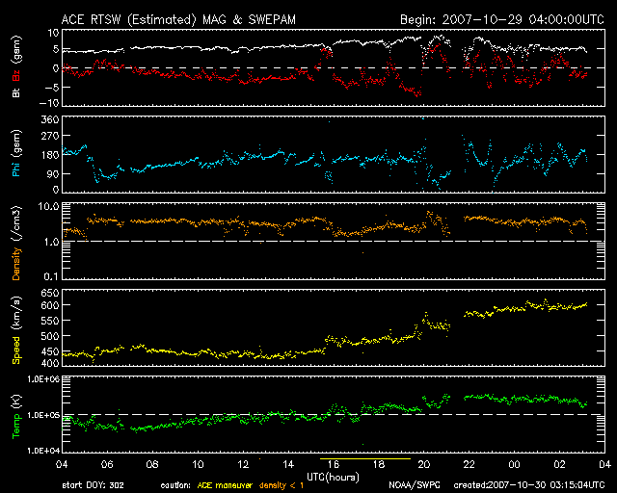617x493 pixels.
Task: Click the '10.0' tick on the Density axis
Action: click(48, 206)
